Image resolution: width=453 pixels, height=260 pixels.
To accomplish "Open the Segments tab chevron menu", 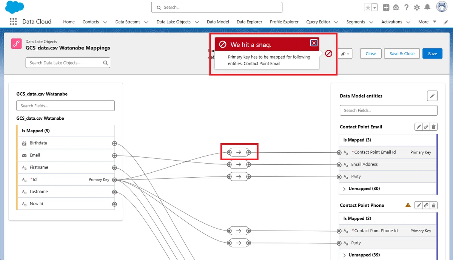I will (371, 22).
